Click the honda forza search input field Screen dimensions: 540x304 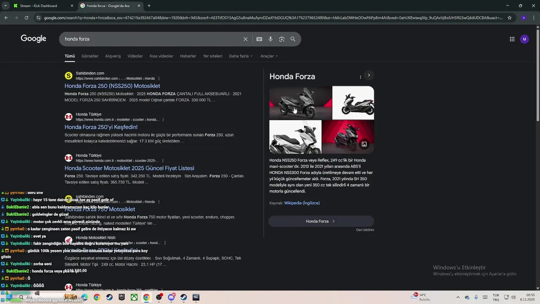coord(152,39)
